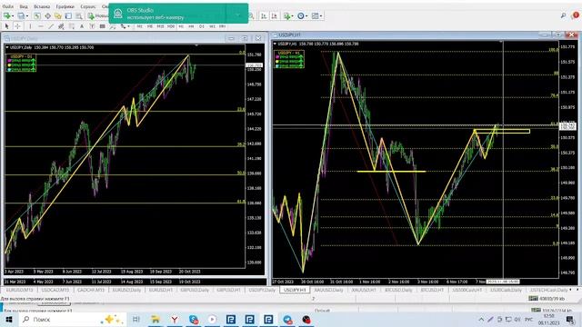Select the Text Label tool
This screenshot has height=327, width=582.
click(x=92, y=26)
